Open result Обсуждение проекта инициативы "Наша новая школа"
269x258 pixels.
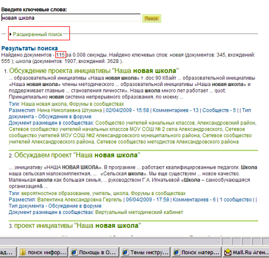(x=94, y=71)
